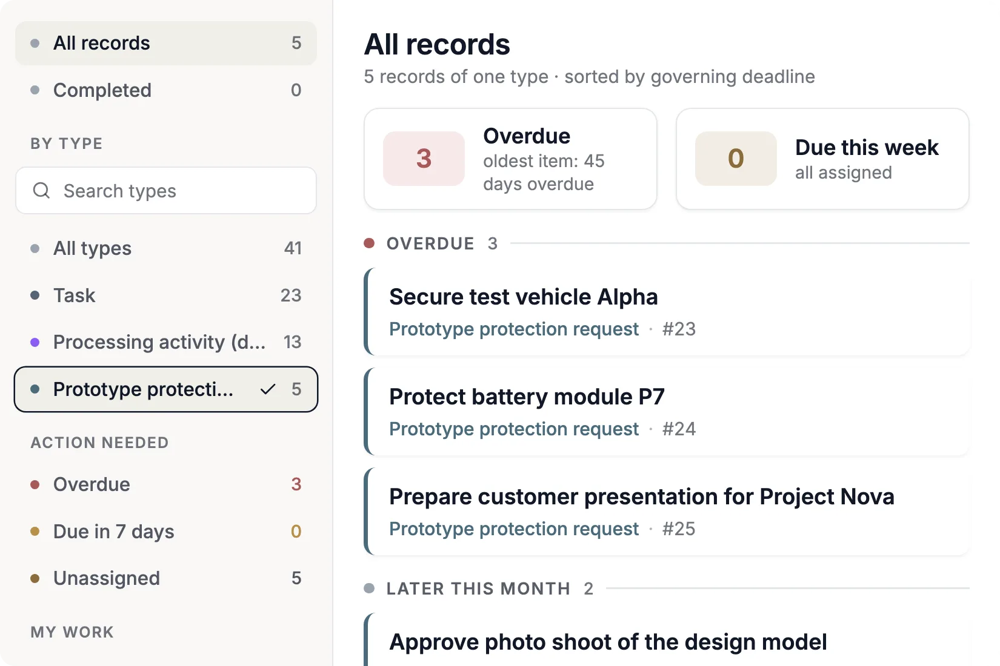Open Prepare customer presentation for Project Nova

click(667, 512)
